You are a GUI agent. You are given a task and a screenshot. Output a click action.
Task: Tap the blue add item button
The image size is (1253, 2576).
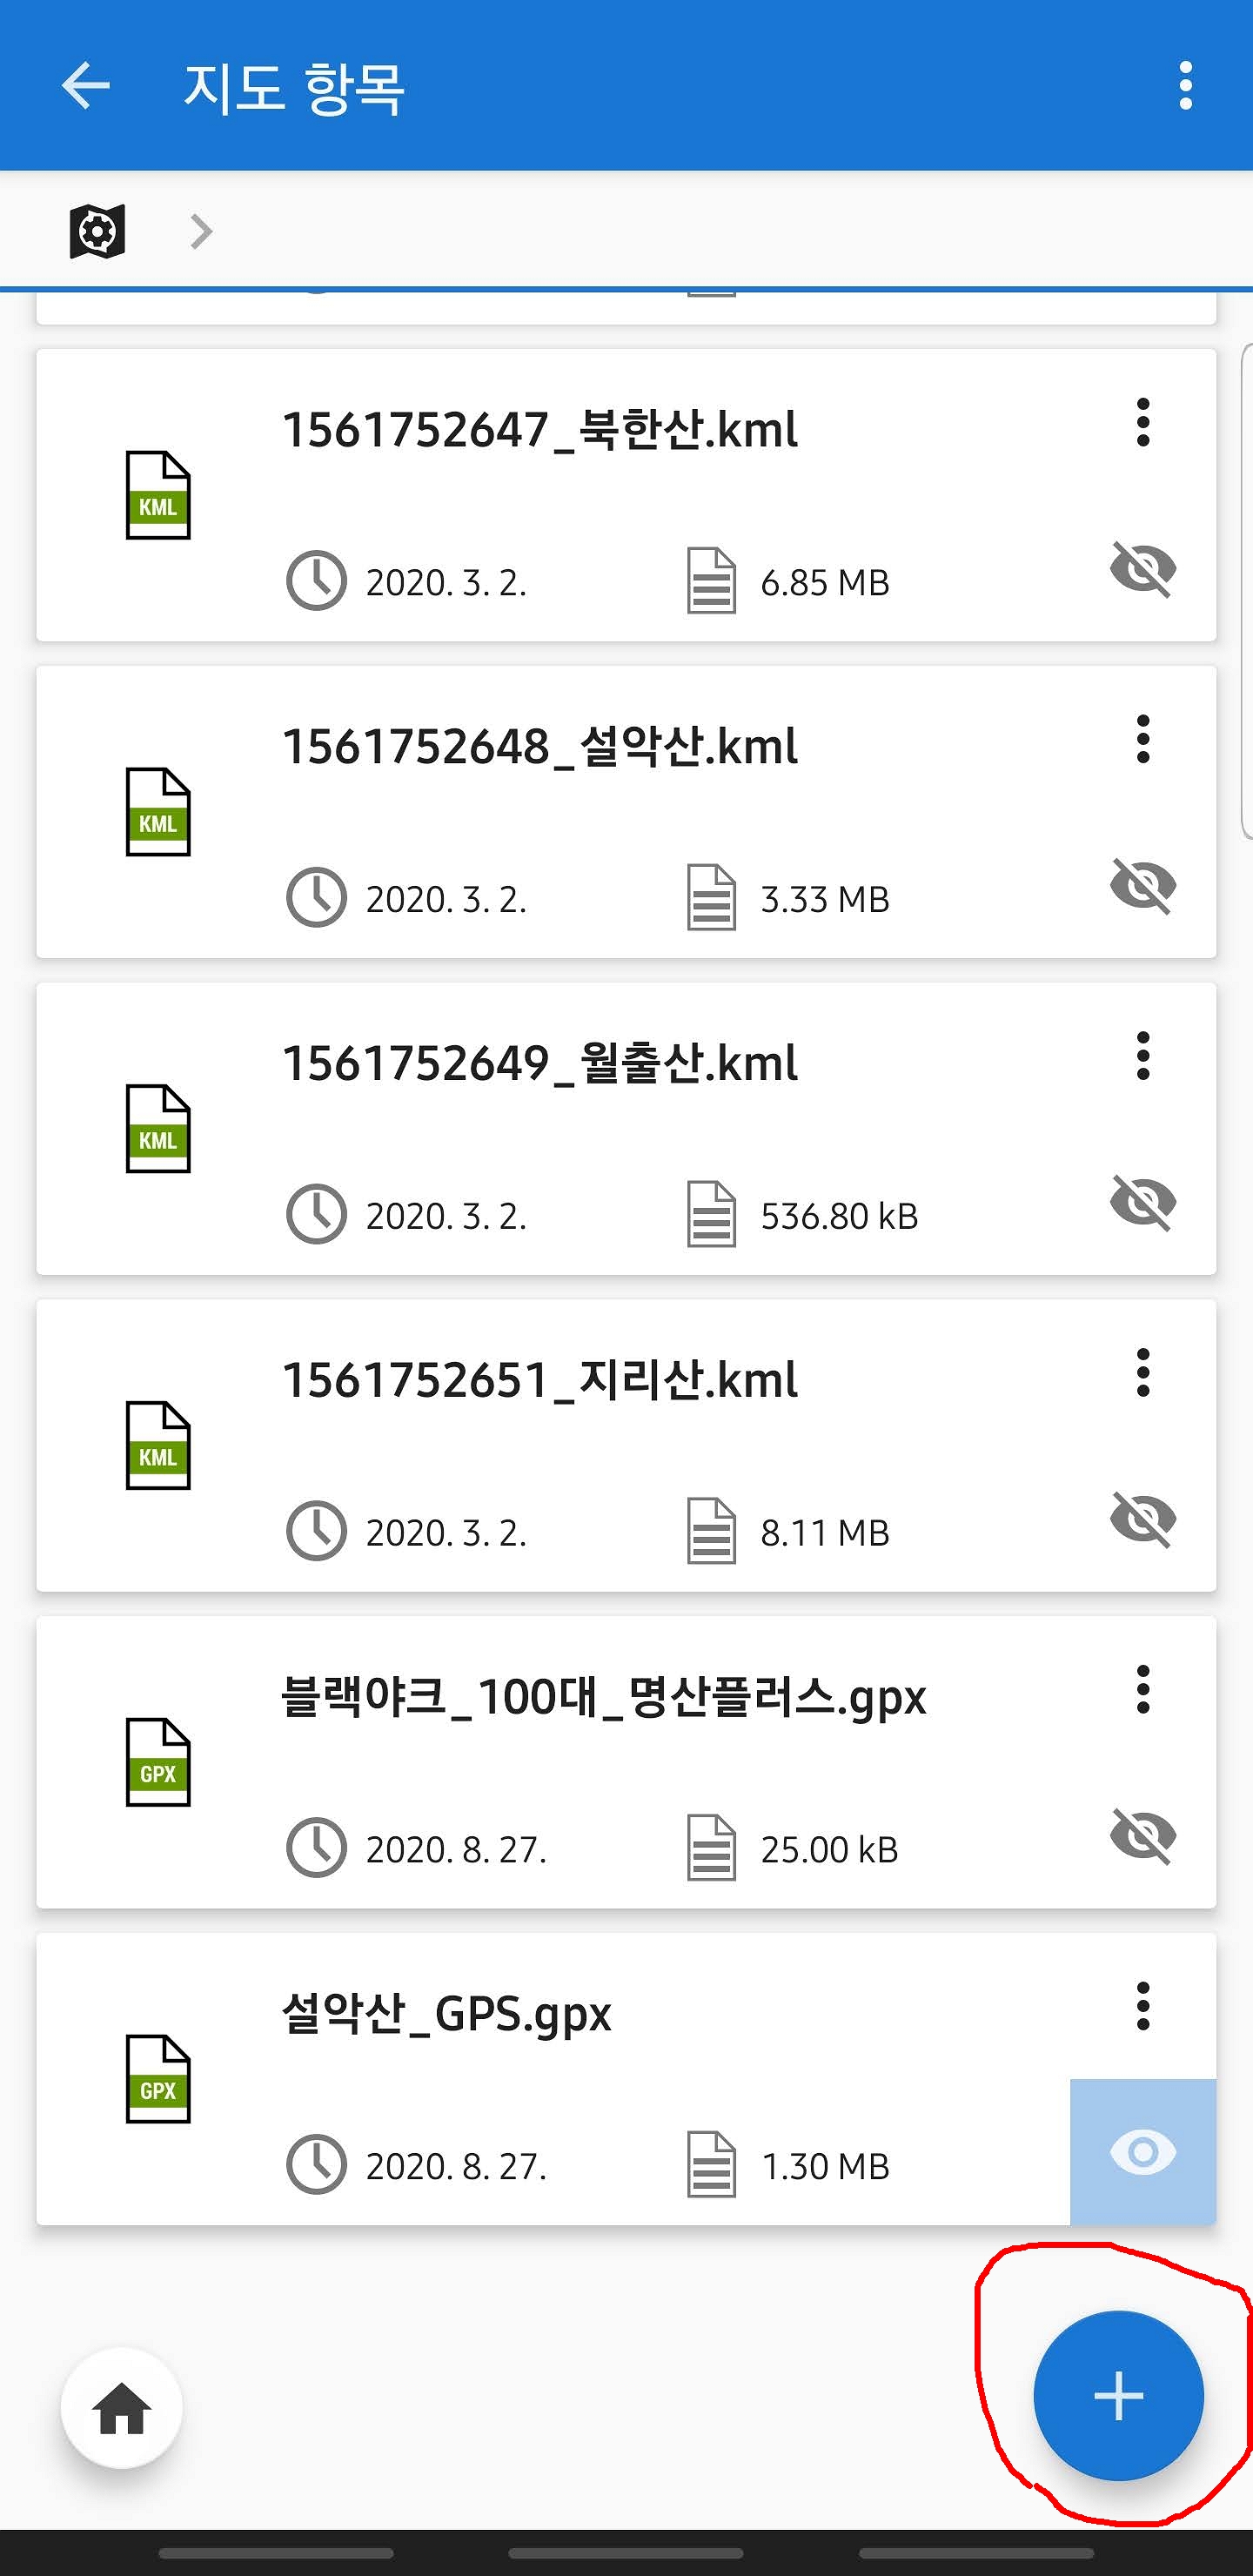click(x=1117, y=2395)
